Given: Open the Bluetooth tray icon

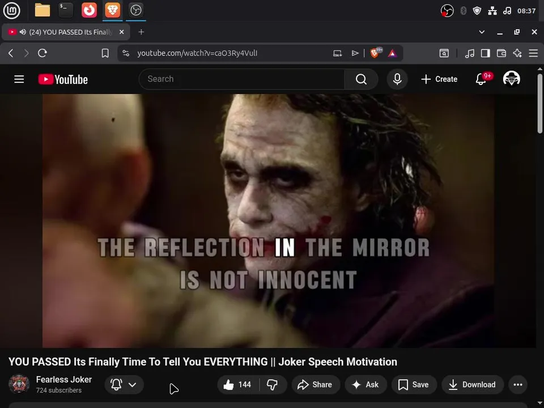Looking at the screenshot, I should coord(463,11).
